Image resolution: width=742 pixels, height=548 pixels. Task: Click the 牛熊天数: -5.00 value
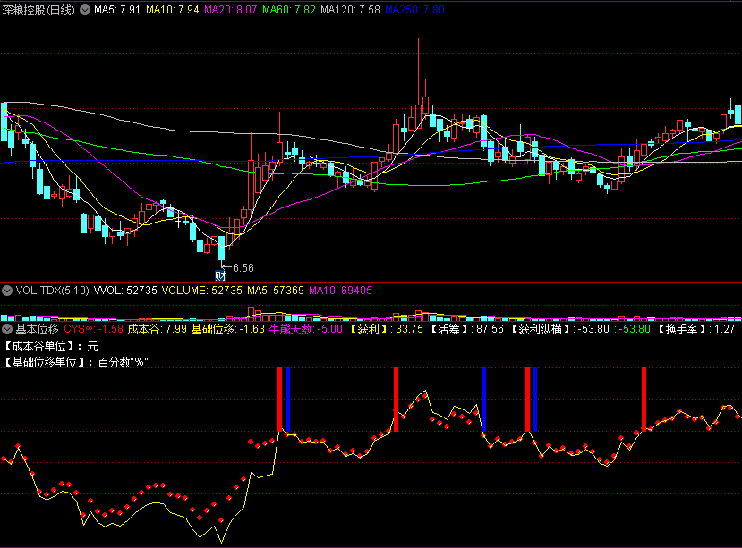tap(306, 329)
